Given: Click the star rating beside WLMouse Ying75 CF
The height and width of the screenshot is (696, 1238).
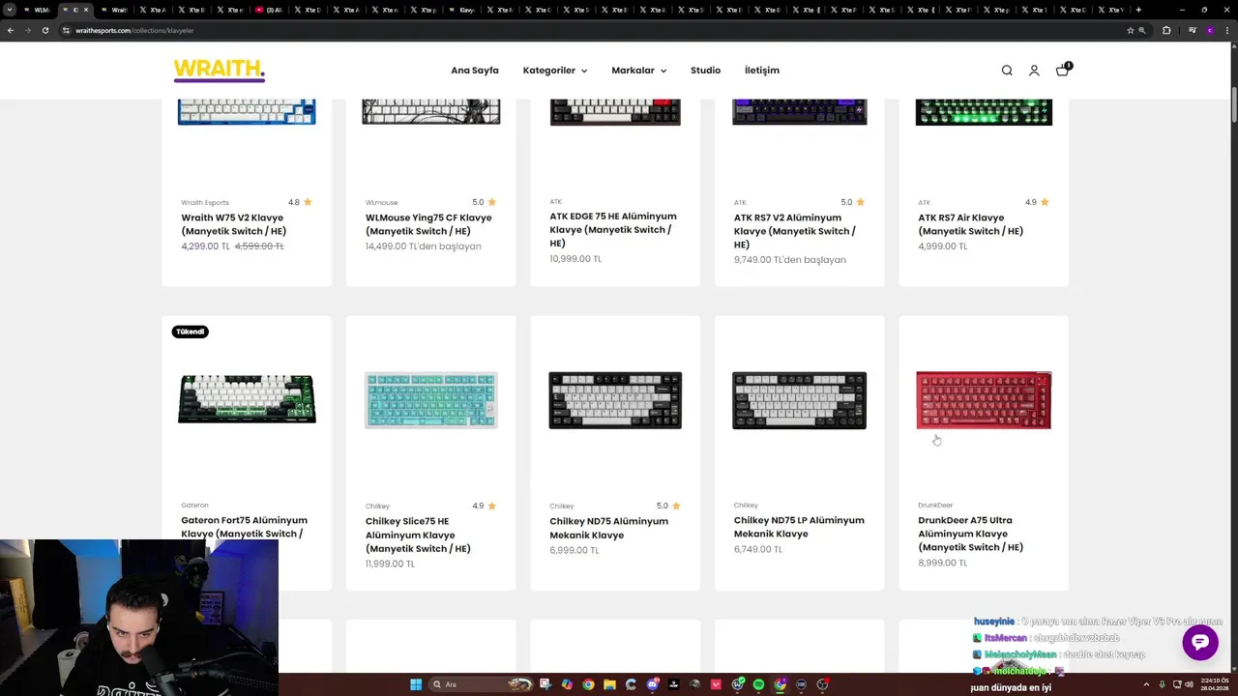Looking at the screenshot, I should pos(484,202).
